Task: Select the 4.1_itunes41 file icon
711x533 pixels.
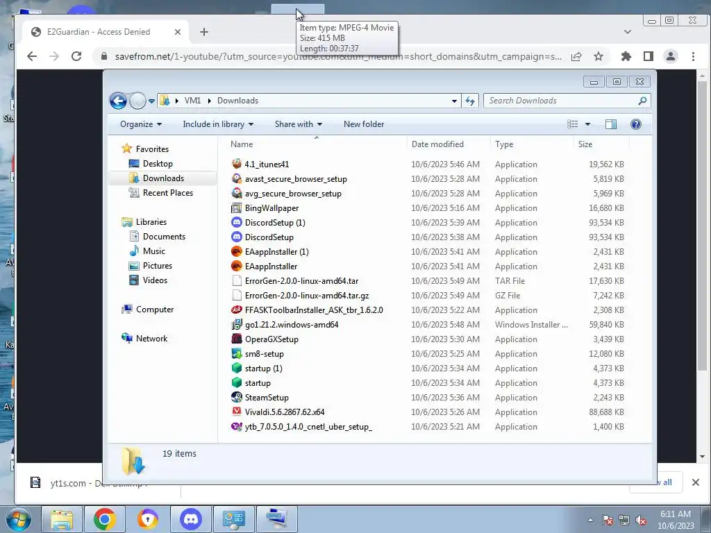Action: click(x=236, y=164)
